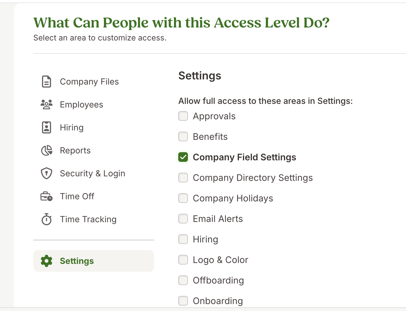406x311 pixels.
Task: Check the Company Holidays box
Action: [x=183, y=198]
